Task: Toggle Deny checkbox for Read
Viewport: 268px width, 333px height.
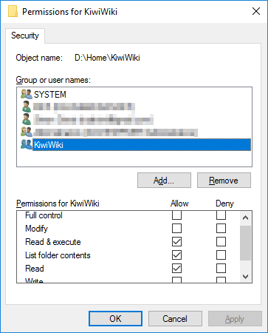Action: pyautogui.click(x=221, y=269)
